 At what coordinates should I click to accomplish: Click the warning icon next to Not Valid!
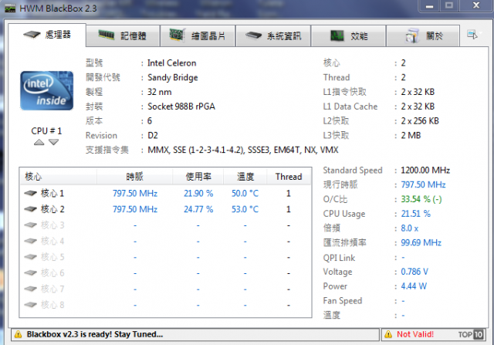pos(388,334)
